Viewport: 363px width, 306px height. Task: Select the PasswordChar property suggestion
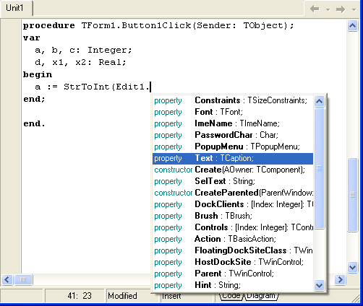click(x=233, y=135)
